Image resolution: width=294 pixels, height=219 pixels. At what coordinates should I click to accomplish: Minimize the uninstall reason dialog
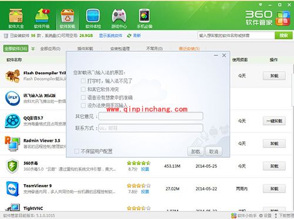pos(216,55)
